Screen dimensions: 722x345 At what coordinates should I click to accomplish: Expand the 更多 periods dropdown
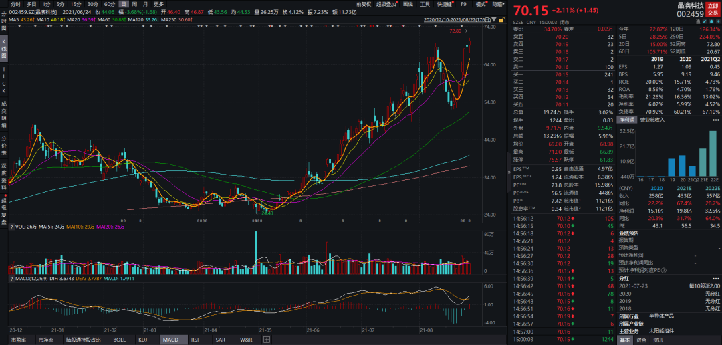click(158, 4)
